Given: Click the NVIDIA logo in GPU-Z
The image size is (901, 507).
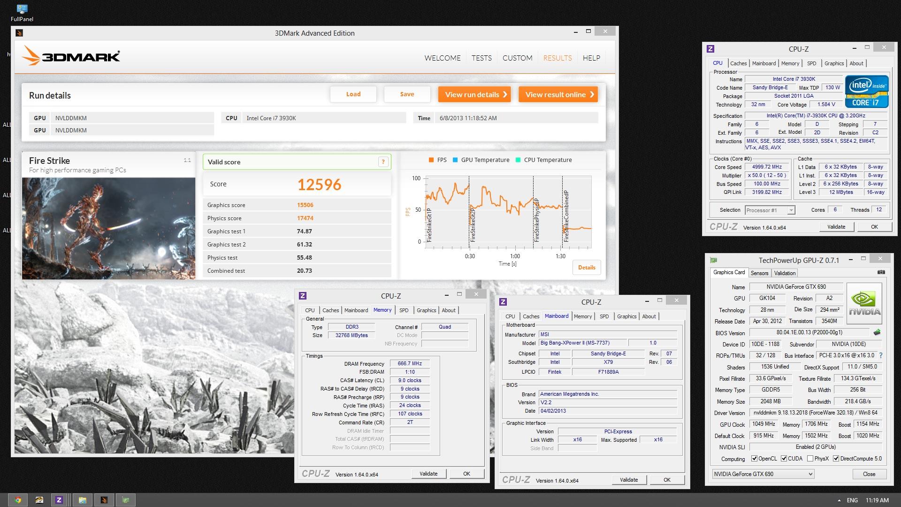Looking at the screenshot, I should point(864,303).
